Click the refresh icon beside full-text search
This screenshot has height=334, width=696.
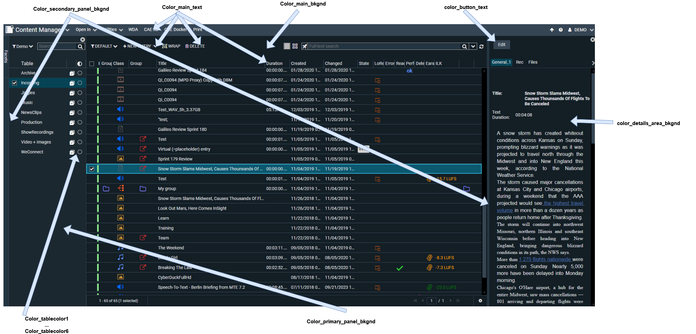[481, 47]
